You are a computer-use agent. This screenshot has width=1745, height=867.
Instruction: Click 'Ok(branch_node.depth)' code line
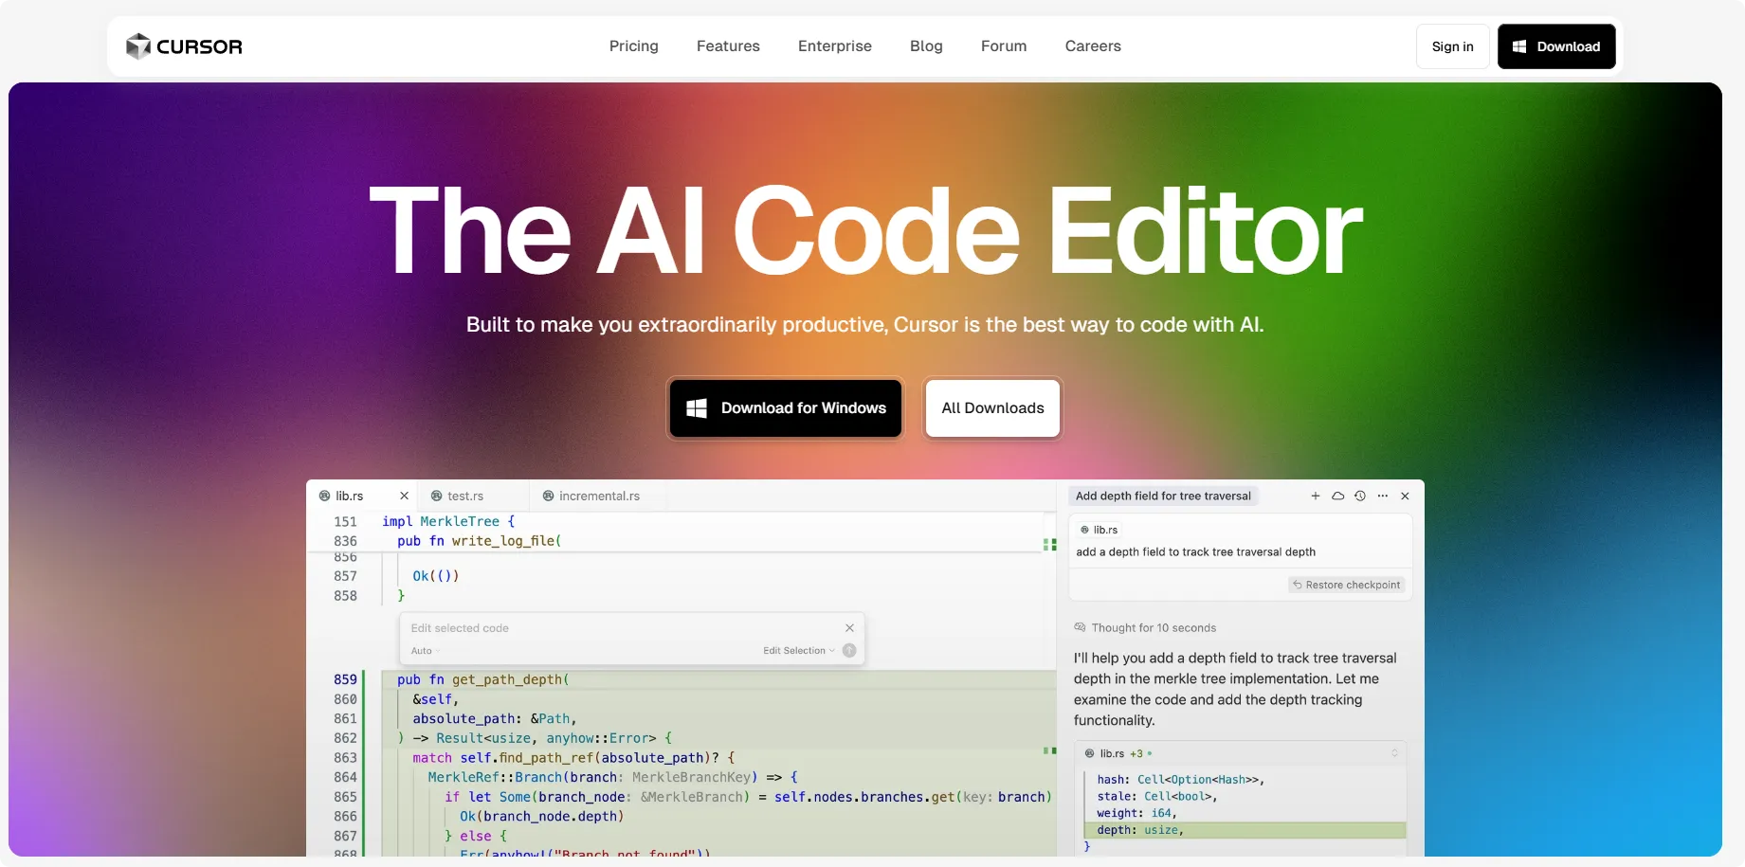click(541, 817)
